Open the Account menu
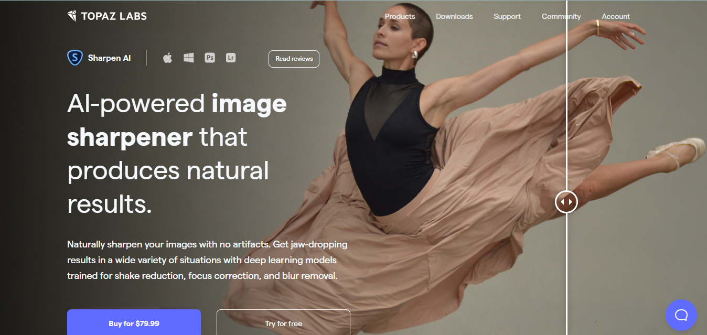This screenshot has width=707, height=335. click(616, 16)
